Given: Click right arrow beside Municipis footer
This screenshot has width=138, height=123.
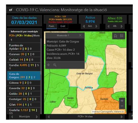Looking at the screenshot, I should (37, 117).
